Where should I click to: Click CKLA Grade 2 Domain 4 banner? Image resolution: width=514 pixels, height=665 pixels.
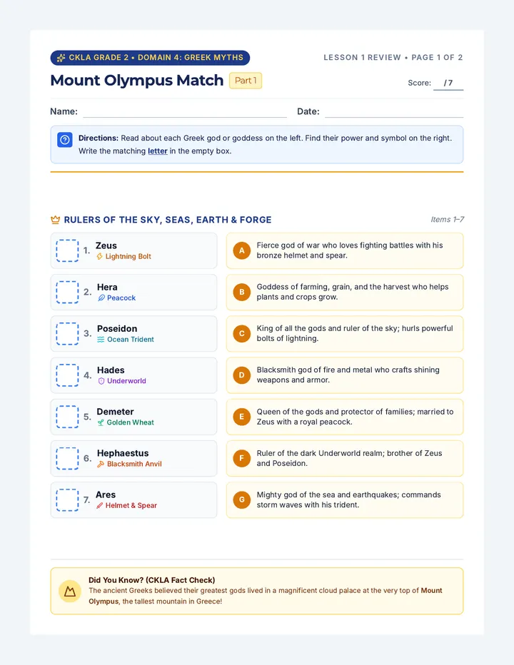[x=150, y=58]
